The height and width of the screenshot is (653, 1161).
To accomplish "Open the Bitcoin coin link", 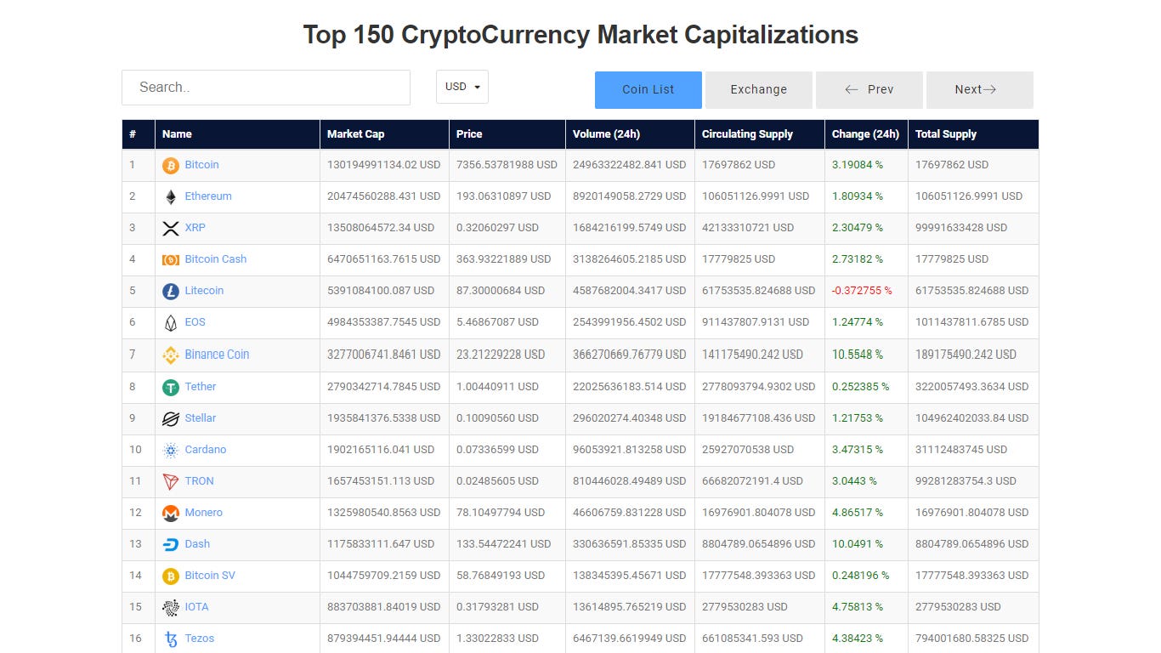I will tap(201, 165).
